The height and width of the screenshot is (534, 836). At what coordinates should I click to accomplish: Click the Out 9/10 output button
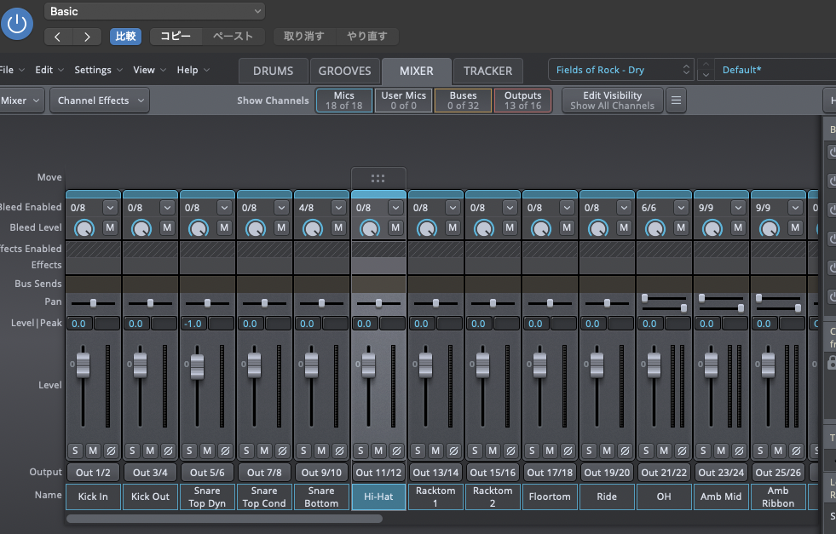[x=321, y=473]
